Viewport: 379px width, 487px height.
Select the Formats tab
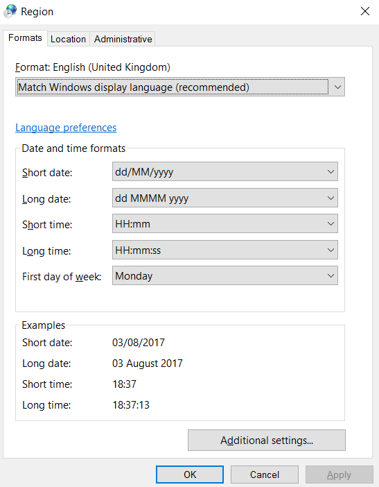click(x=25, y=38)
